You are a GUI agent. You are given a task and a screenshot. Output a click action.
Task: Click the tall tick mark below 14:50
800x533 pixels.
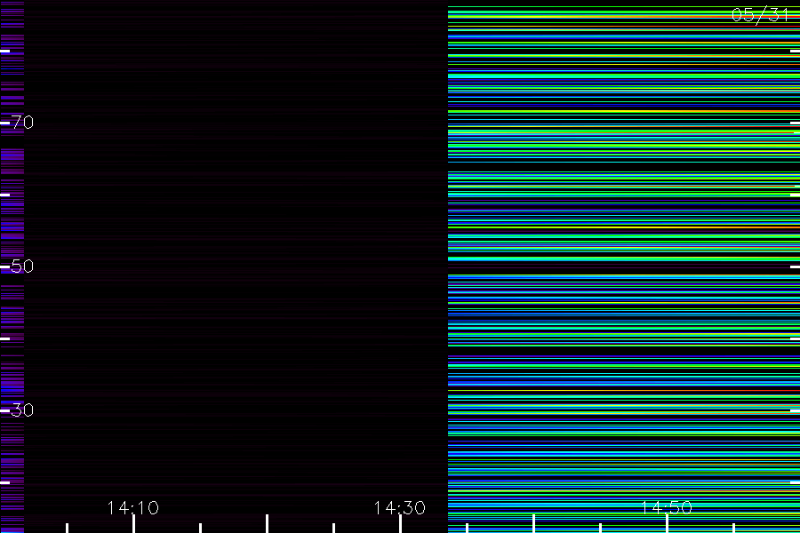tap(667, 524)
